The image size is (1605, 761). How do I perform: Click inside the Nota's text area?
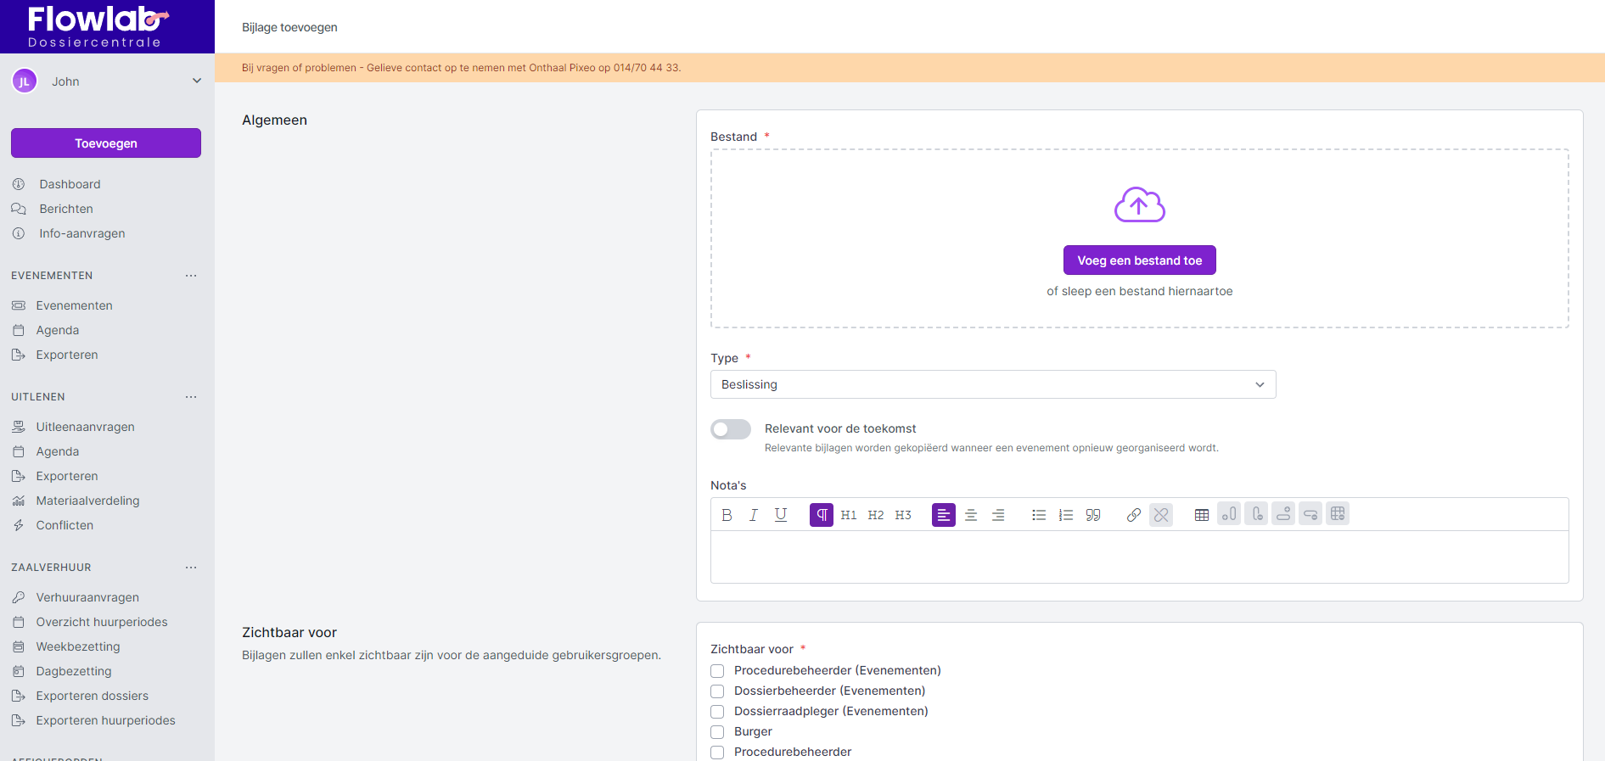pos(1139,557)
